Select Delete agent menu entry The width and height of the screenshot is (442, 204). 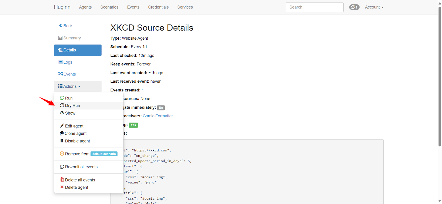point(89,187)
